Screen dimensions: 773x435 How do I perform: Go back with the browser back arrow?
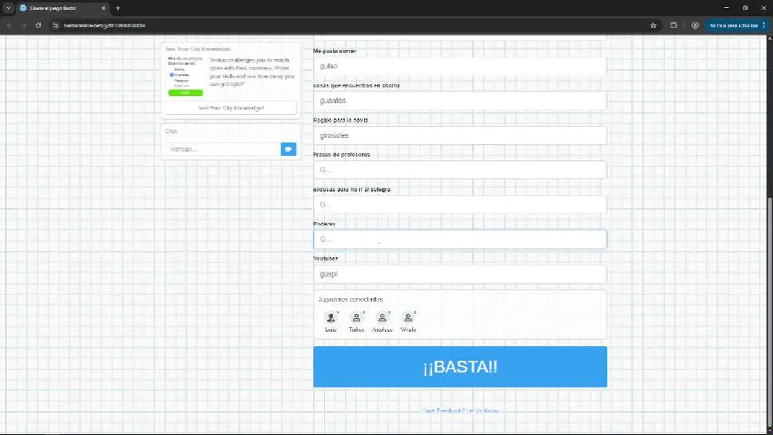click(x=9, y=25)
